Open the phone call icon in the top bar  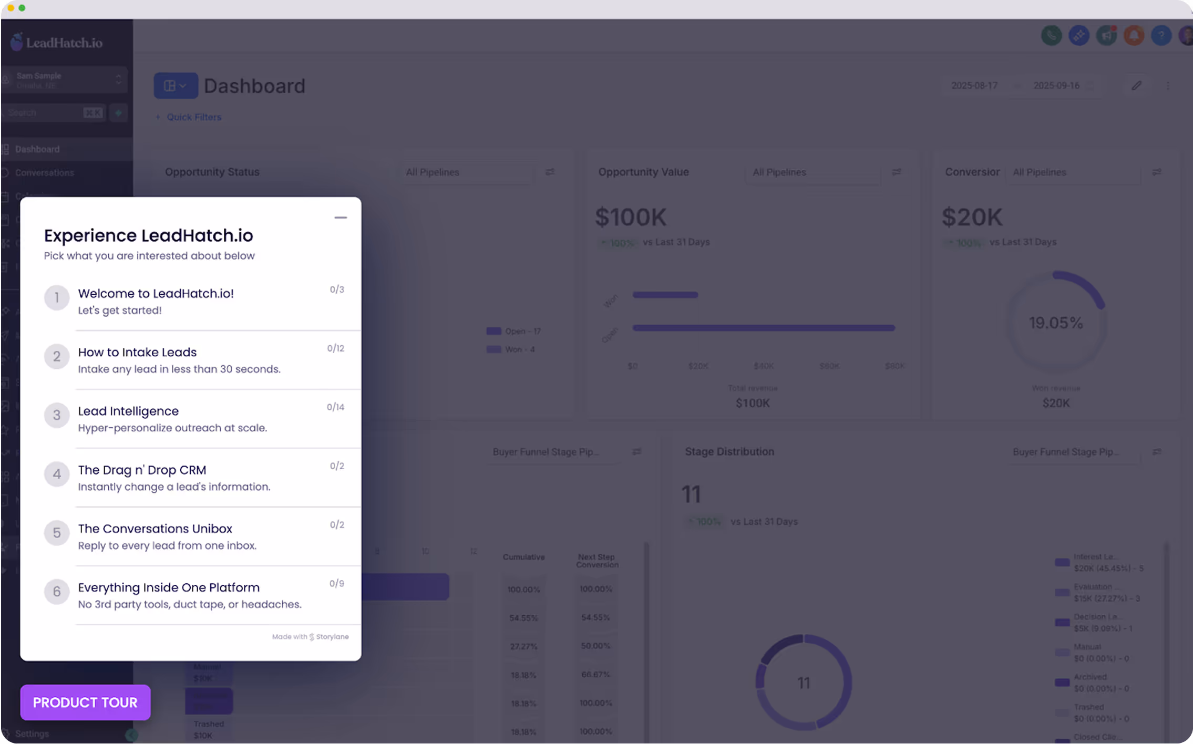click(1051, 35)
